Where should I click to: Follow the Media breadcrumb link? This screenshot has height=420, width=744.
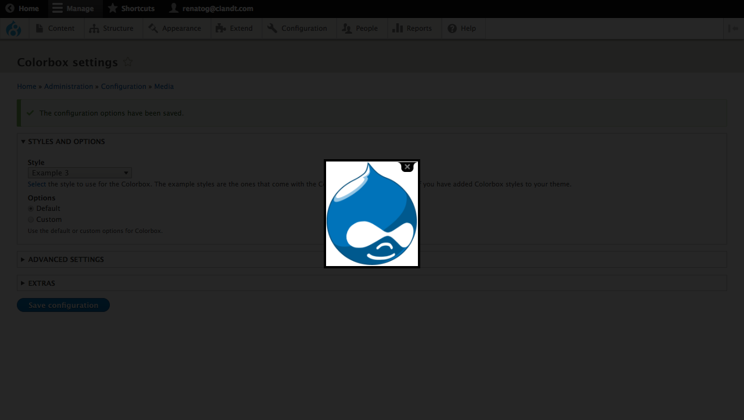(164, 87)
